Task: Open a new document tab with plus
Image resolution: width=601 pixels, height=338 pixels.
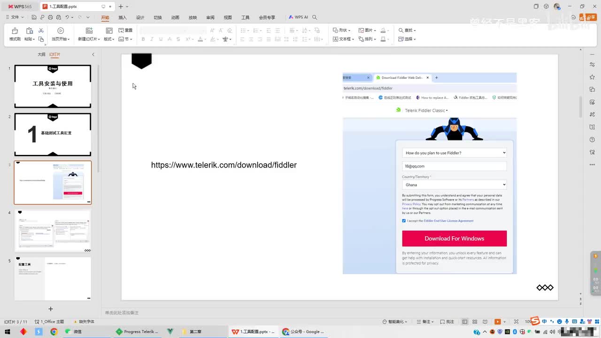Action: click(x=121, y=7)
